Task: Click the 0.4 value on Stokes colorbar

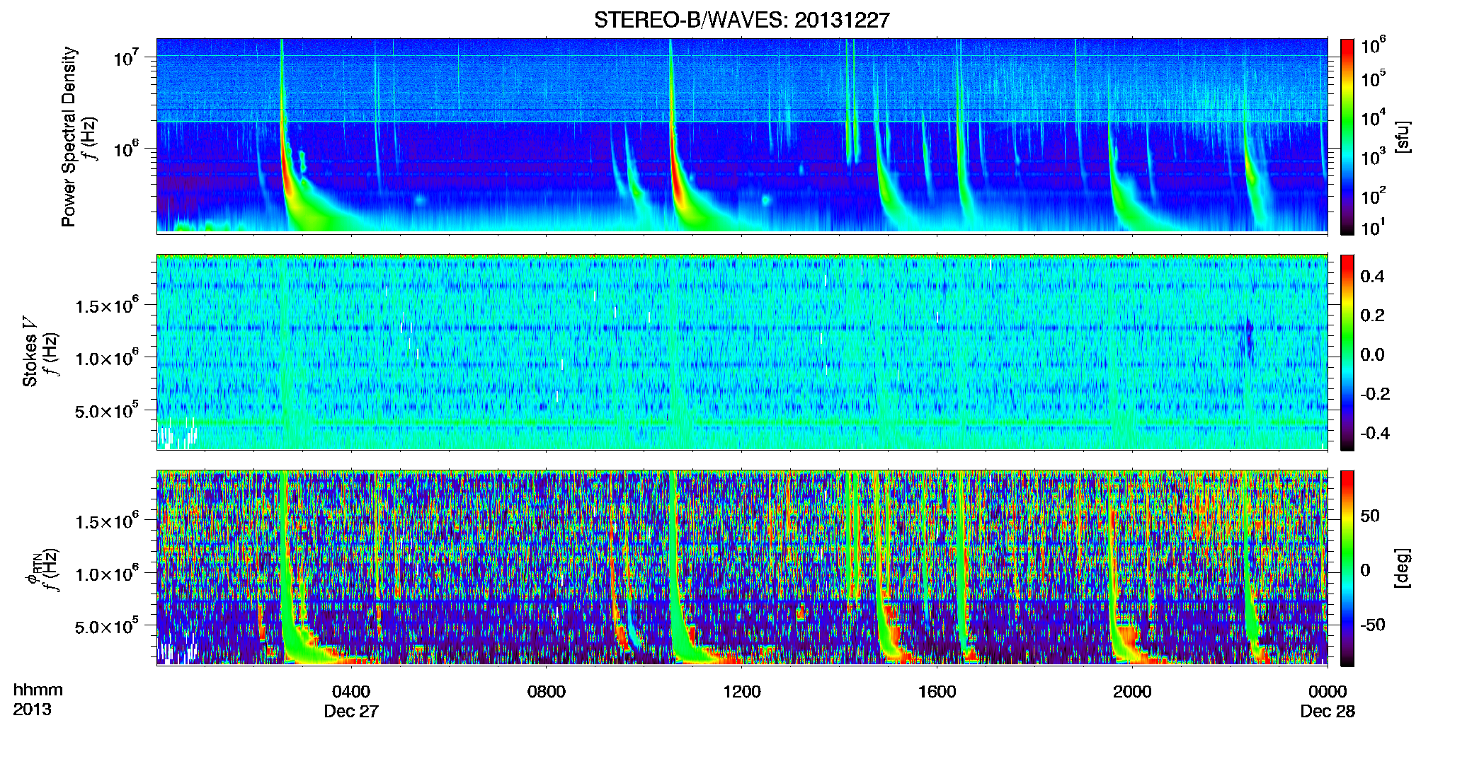Action: pos(1372,277)
